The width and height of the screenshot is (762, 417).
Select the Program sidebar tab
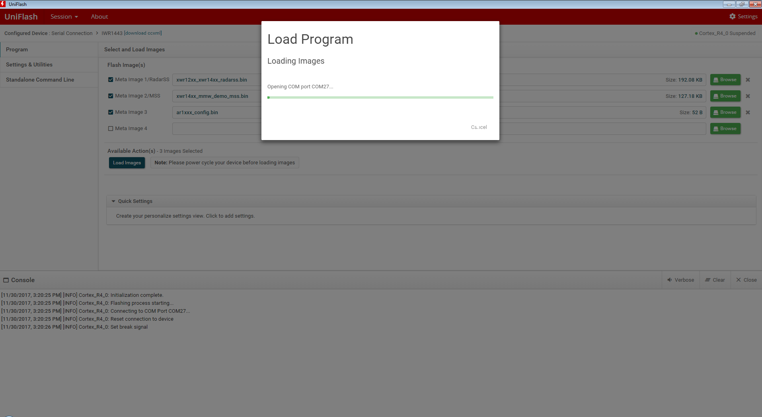pyautogui.click(x=49, y=49)
